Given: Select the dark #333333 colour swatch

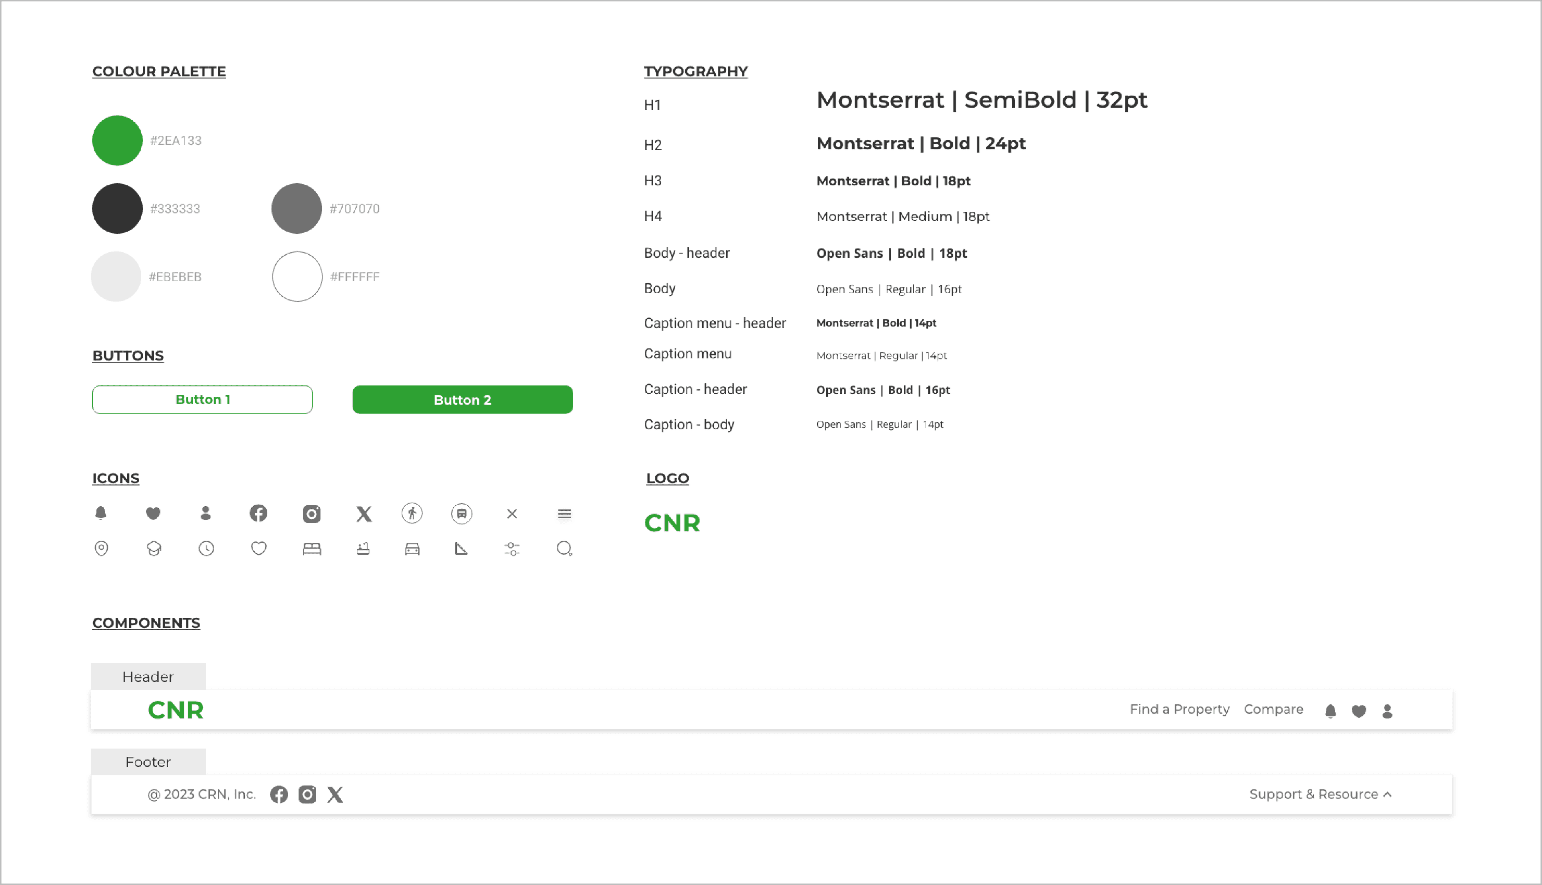Looking at the screenshot, I should [117, 208].
